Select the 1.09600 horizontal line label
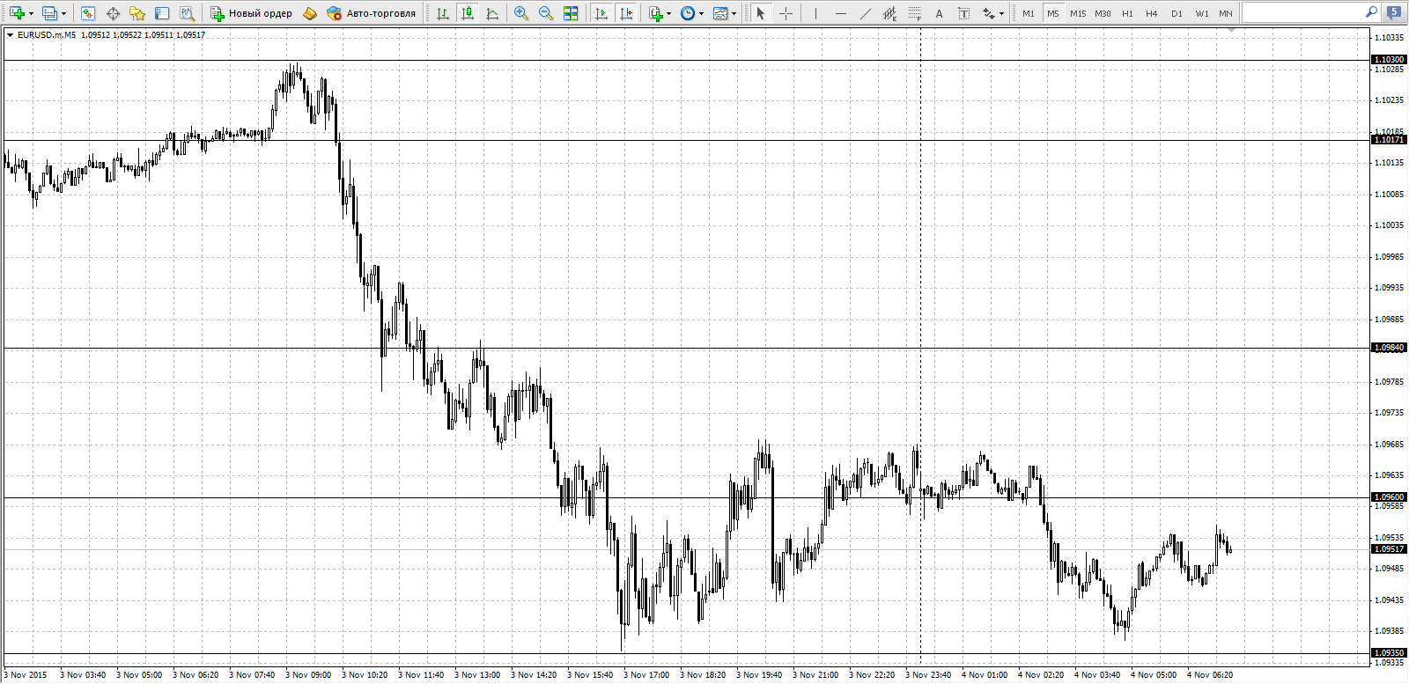This screenshot has width=1409, height=684. [x=1390, y=497]
